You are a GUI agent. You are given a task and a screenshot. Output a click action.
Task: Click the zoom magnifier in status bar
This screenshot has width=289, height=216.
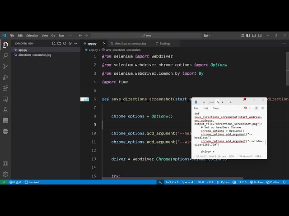pyautogui.click(x=160, y=182)
